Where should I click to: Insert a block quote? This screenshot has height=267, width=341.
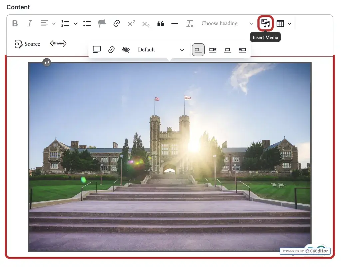point(161,23)
